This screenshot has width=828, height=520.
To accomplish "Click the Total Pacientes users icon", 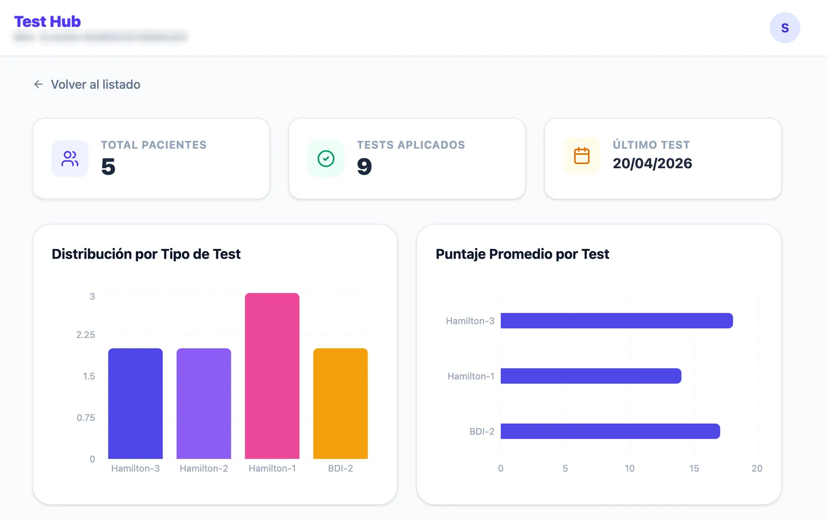I will click(70, 158).
